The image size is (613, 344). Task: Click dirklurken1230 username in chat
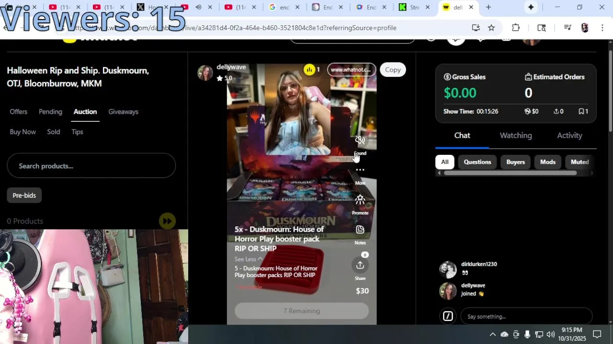479,264
